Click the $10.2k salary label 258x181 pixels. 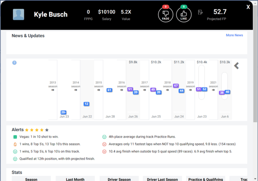[156, 62]
